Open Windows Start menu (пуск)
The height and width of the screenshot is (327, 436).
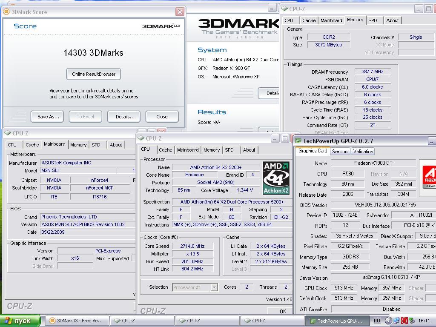pos(20,321)
